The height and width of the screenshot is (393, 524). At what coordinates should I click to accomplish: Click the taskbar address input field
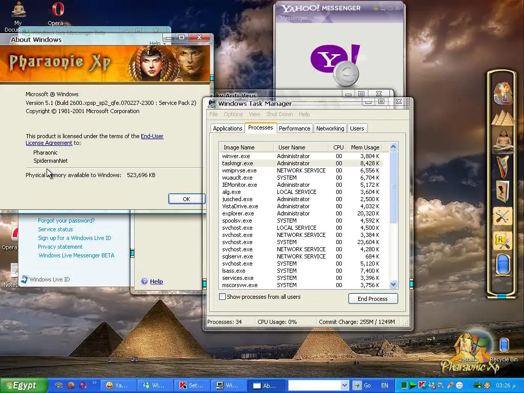314,385
